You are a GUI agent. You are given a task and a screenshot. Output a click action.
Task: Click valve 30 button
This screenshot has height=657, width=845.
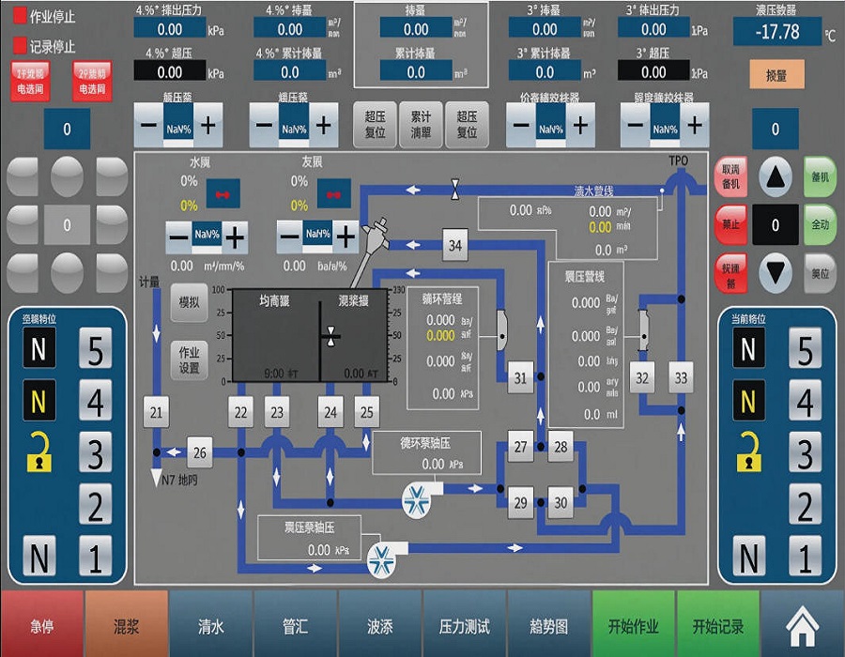[x=561, y=502]
